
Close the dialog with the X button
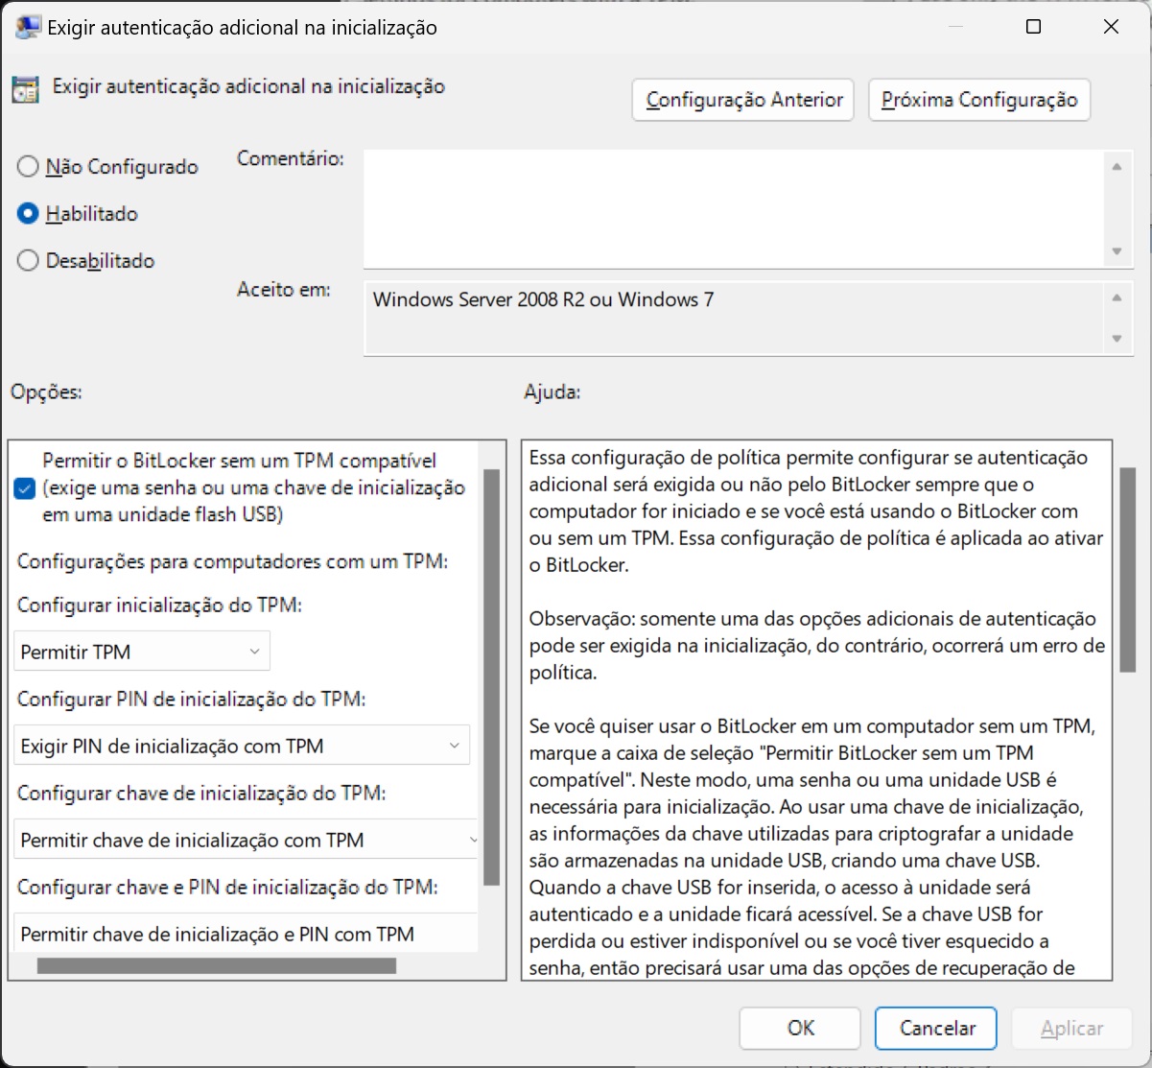(1111, 27)
